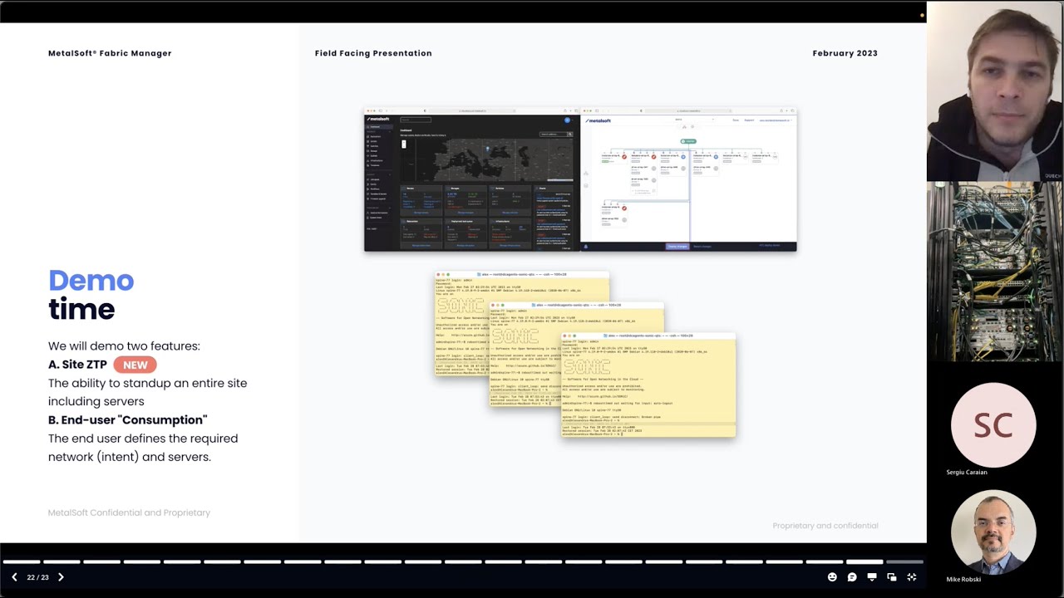Click the Mike Robski name label

(x=963, y=580)
